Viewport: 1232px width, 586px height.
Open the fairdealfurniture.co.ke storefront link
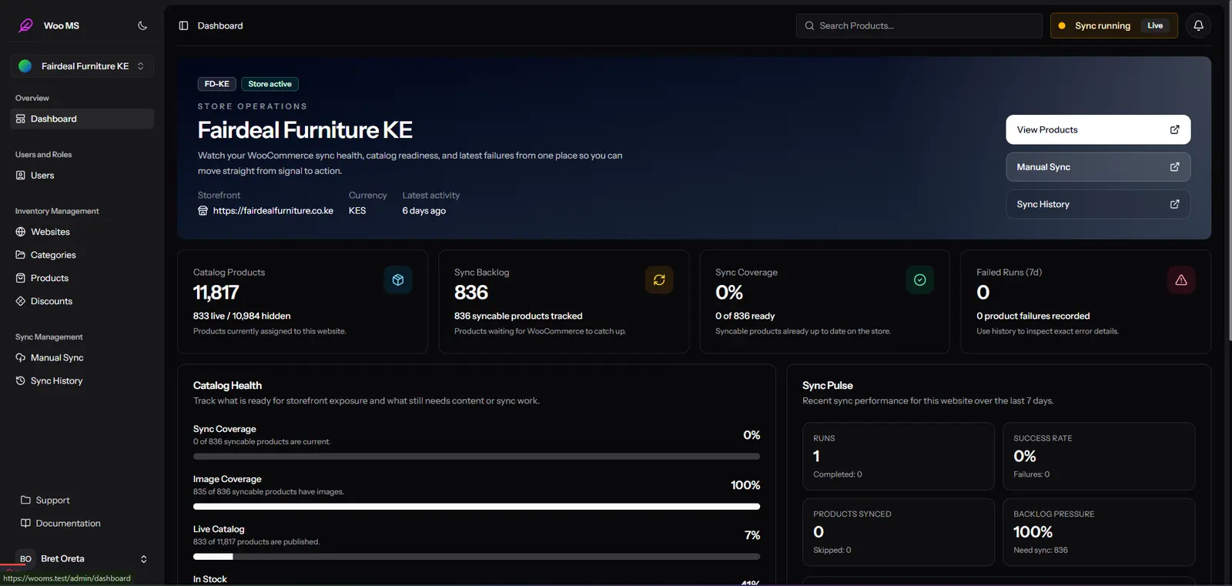(x=273, y=210)
